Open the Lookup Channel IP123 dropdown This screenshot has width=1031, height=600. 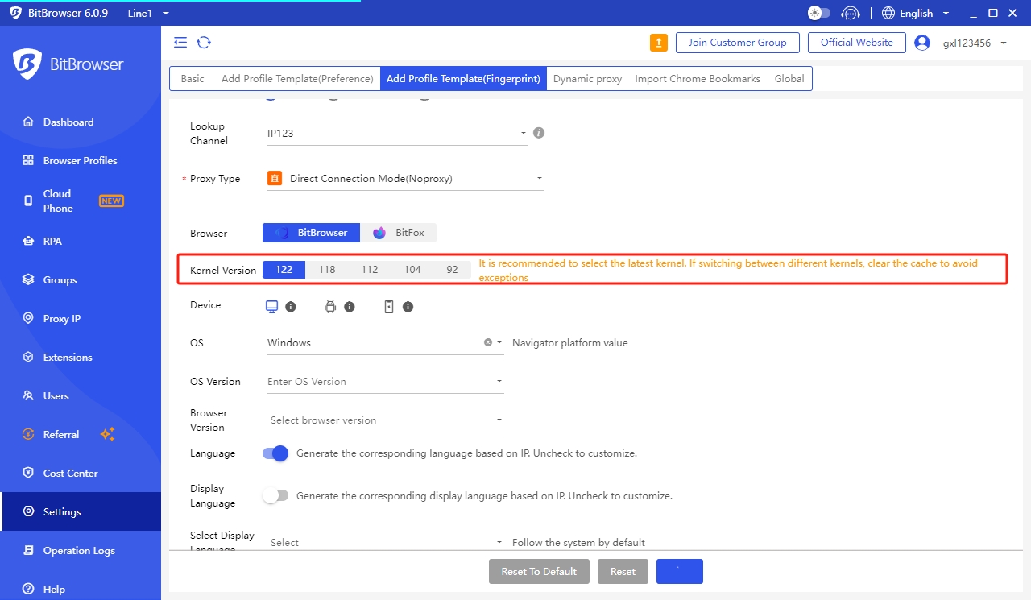coord(397,133)
